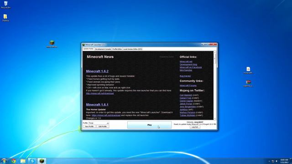
Task: Select the Minecraft block desktop shortcut
Action: click(52, 44)
